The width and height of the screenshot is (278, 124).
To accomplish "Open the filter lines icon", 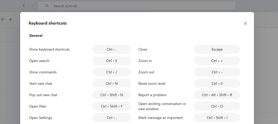I will click(2, 20).
